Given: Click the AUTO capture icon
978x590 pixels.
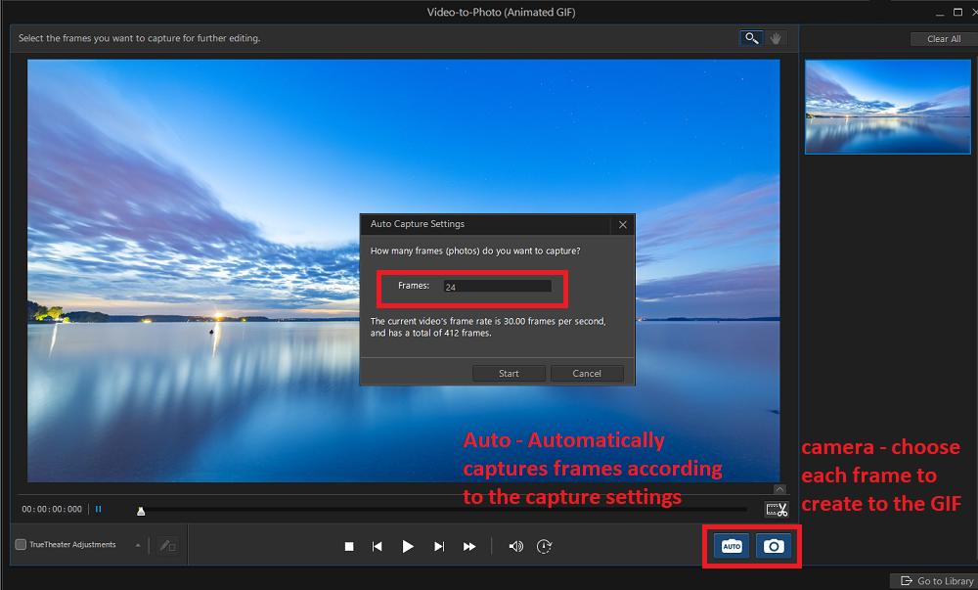Looking at the screenshot, I should click(x=731, y=546).
